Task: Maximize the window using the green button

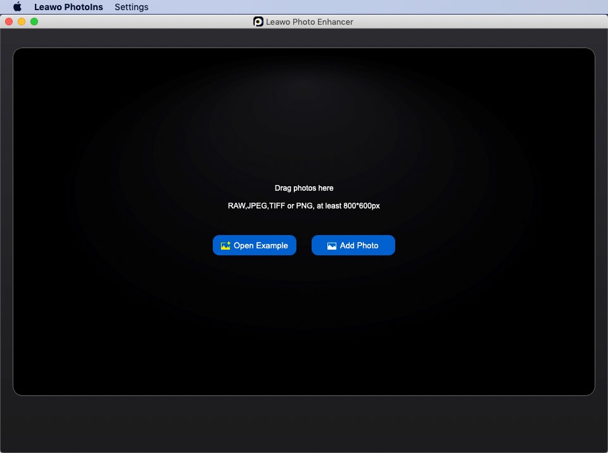Action: [34, 22]
